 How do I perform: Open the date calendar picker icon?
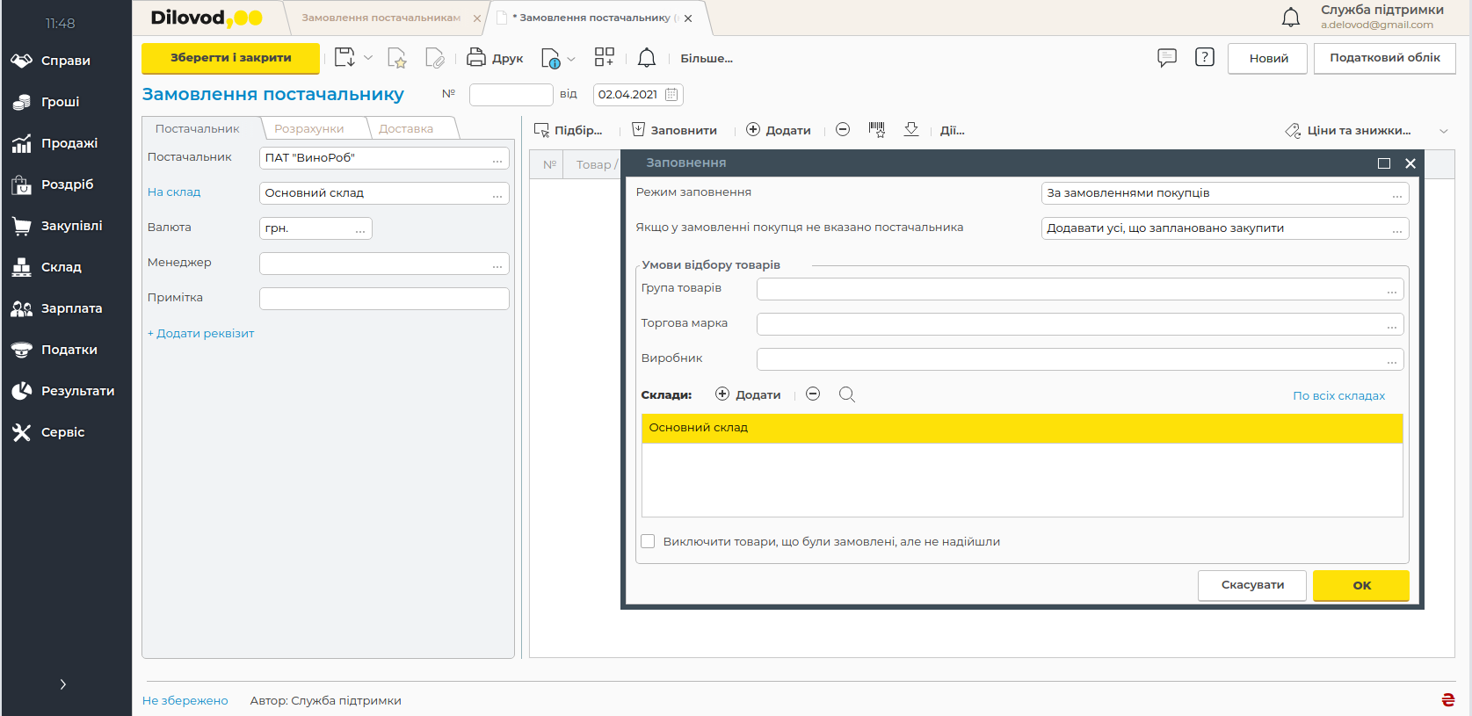671,95
